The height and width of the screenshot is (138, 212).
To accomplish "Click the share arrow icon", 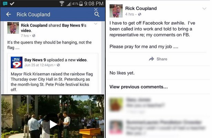I will coord(152,59).
